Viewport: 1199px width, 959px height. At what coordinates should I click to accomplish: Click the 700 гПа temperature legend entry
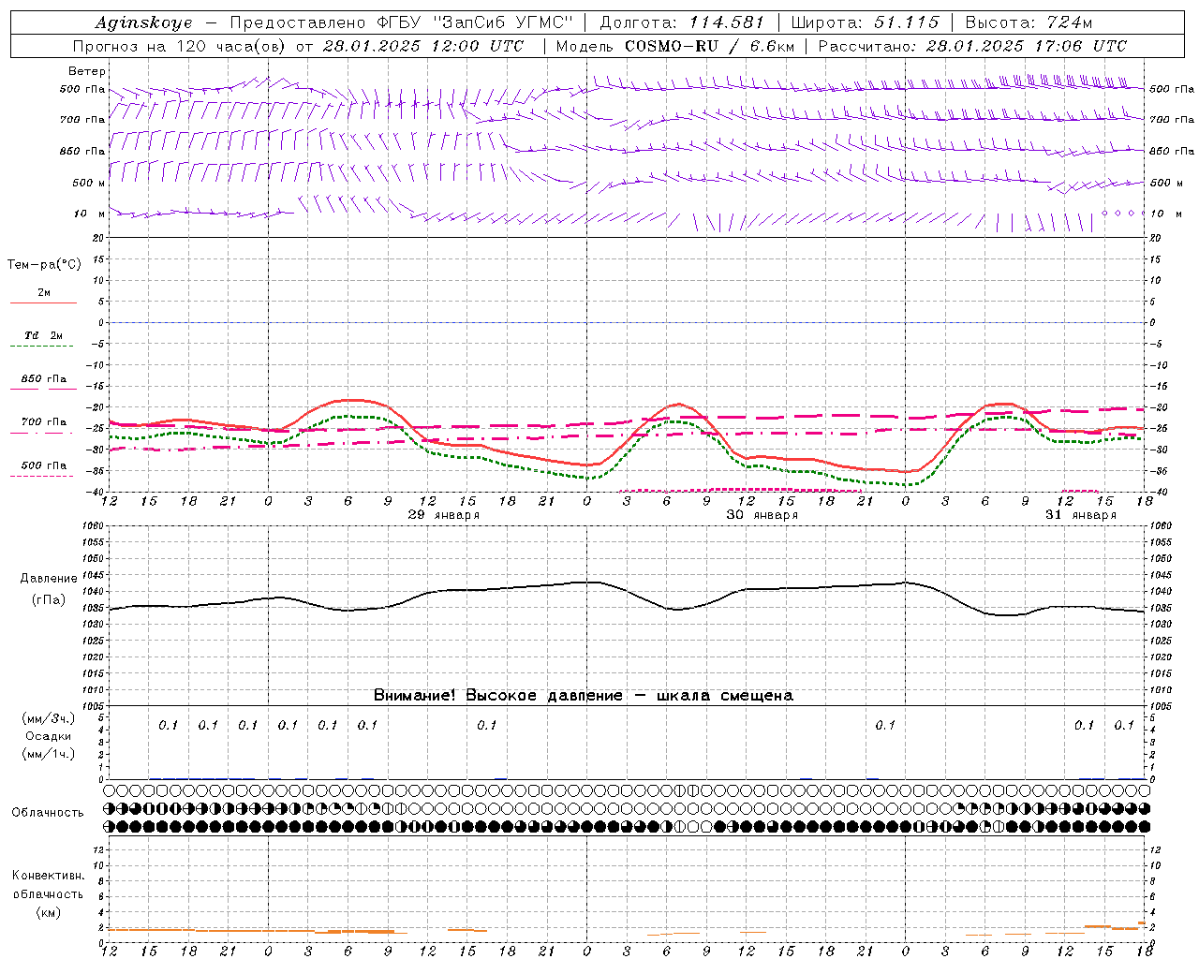pyautogui.click(x=44, y=422)
